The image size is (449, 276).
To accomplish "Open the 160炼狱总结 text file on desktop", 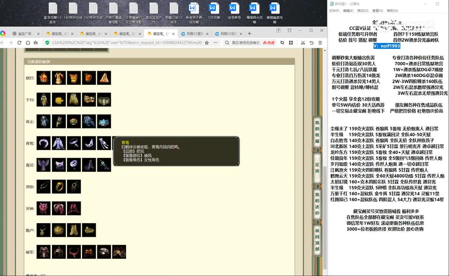I will (93, 11).
